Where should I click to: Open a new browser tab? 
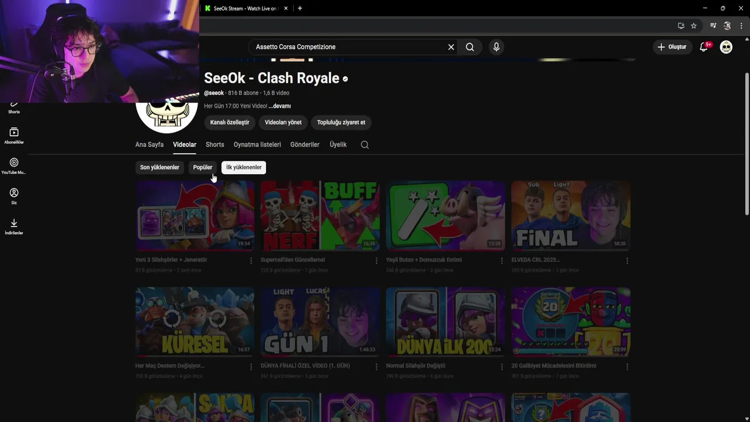coord(300,8)
